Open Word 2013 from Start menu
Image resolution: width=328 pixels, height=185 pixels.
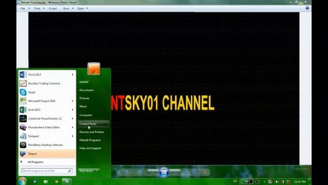(x=47, y=75)
